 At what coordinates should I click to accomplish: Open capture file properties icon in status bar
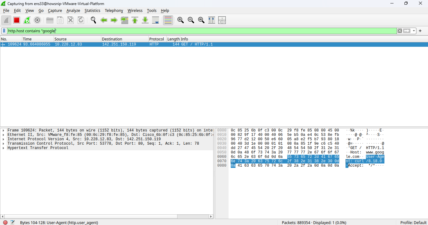pyautogui.click(x=13, y=222)
